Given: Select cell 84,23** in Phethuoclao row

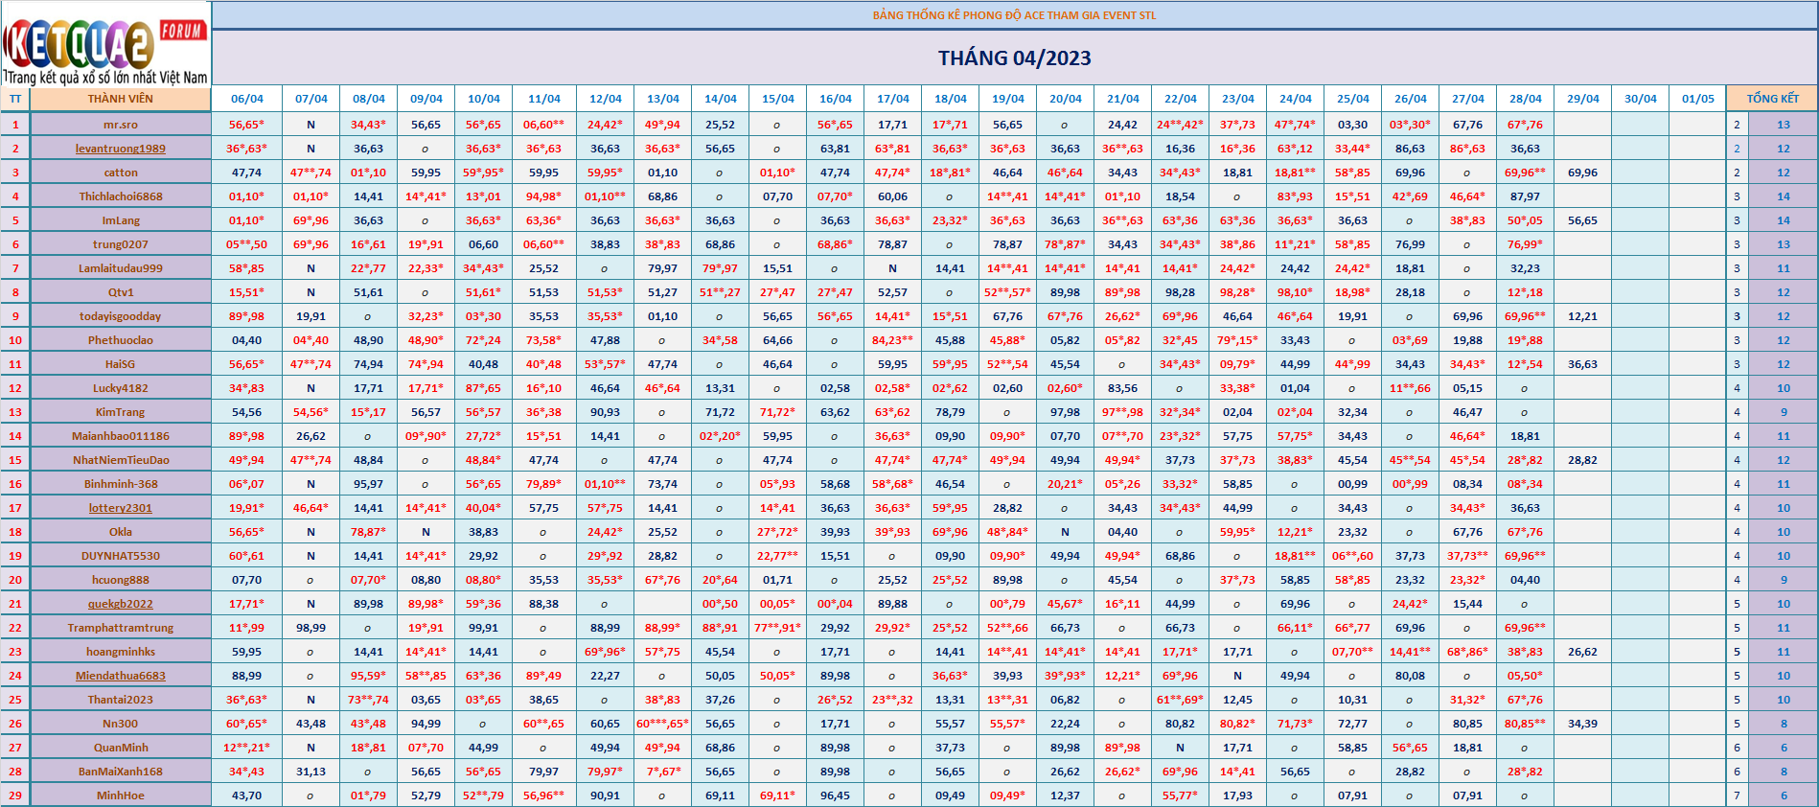Looking at the screenshot, I should 893,340.
